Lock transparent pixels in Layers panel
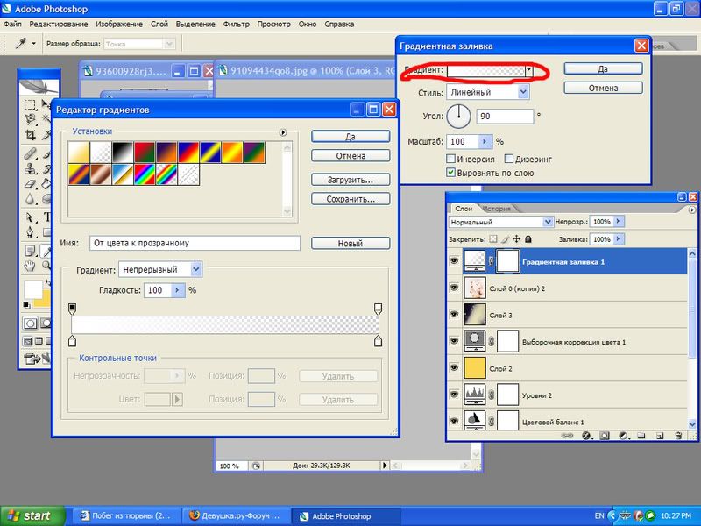The width and height of the screenshot is (701, 526). 493,239
